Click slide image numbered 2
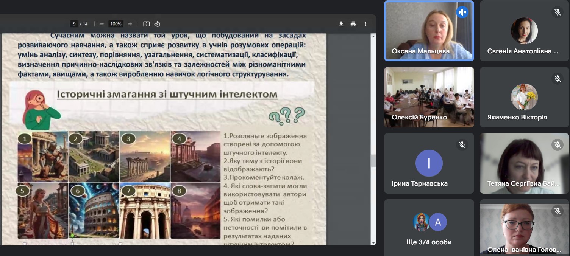 [x=94, y=156]
